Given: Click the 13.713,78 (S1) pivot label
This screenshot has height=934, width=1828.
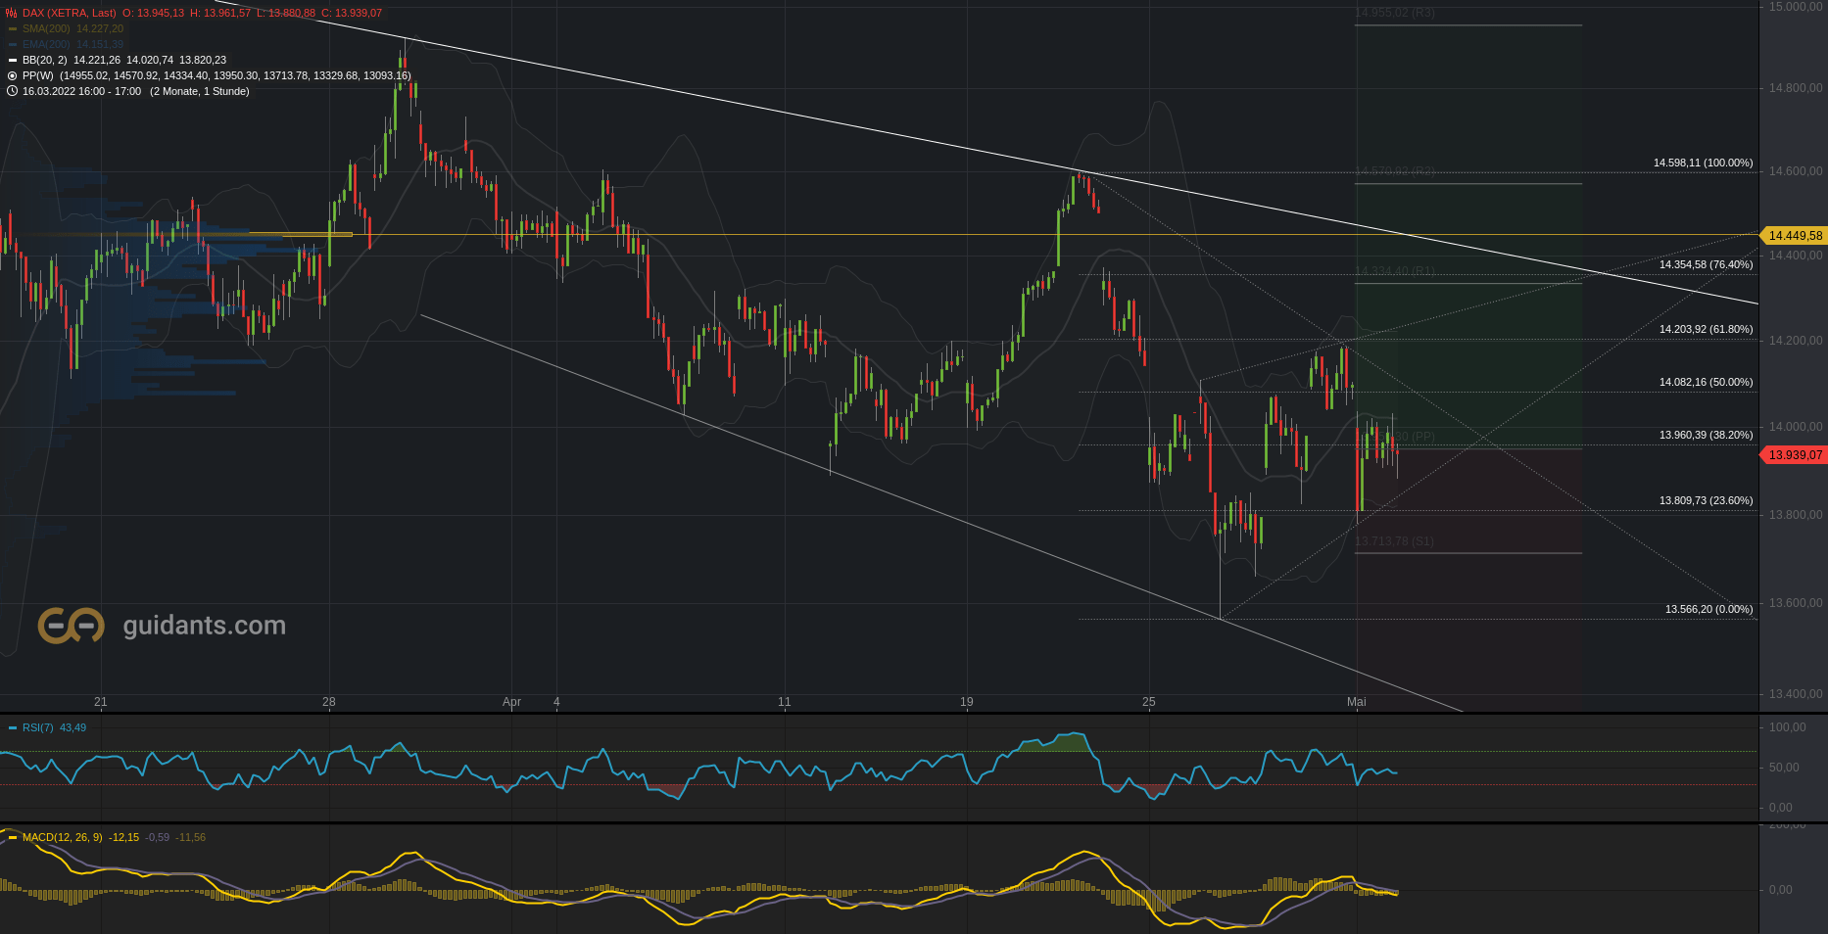Looking at the screenshot, I should coord(1394,541).
